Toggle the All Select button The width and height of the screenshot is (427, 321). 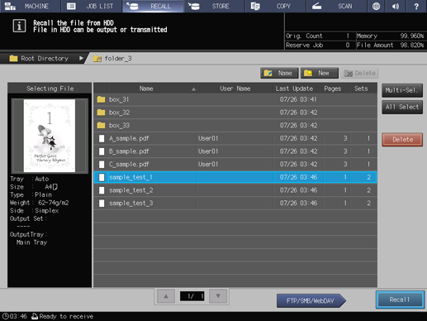(x=402, y=107)
